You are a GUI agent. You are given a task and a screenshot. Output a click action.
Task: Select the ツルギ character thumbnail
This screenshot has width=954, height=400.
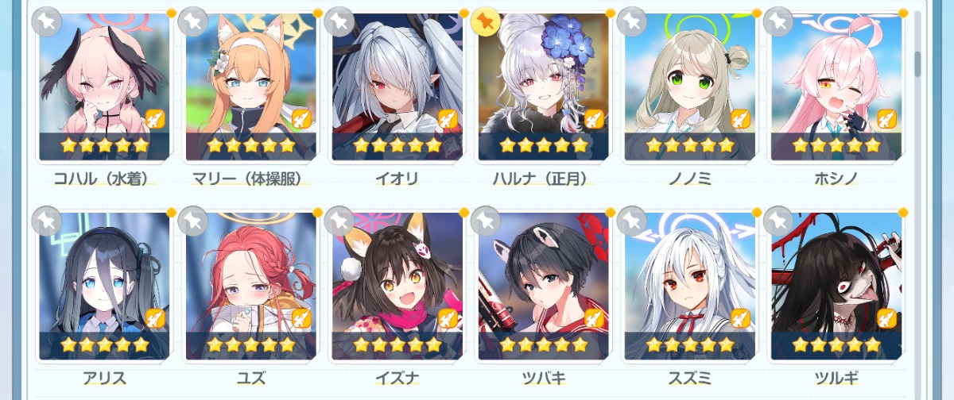(x=836, y=286)
